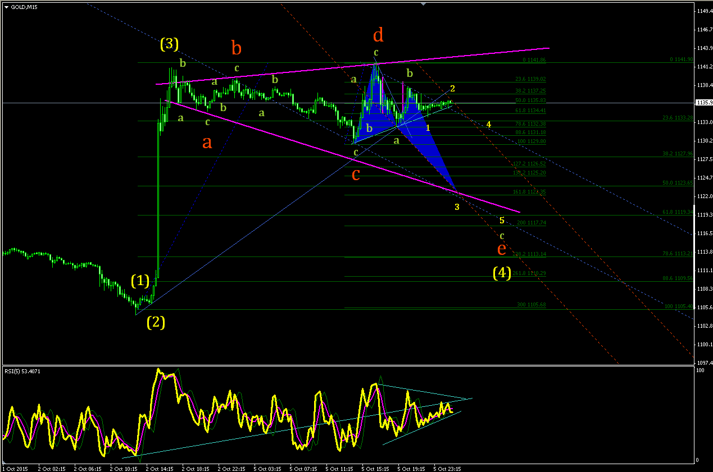Click time axis label 5 Oct 15:15
The height and width of the screenshot is (472, 713).
coord(376,468)
